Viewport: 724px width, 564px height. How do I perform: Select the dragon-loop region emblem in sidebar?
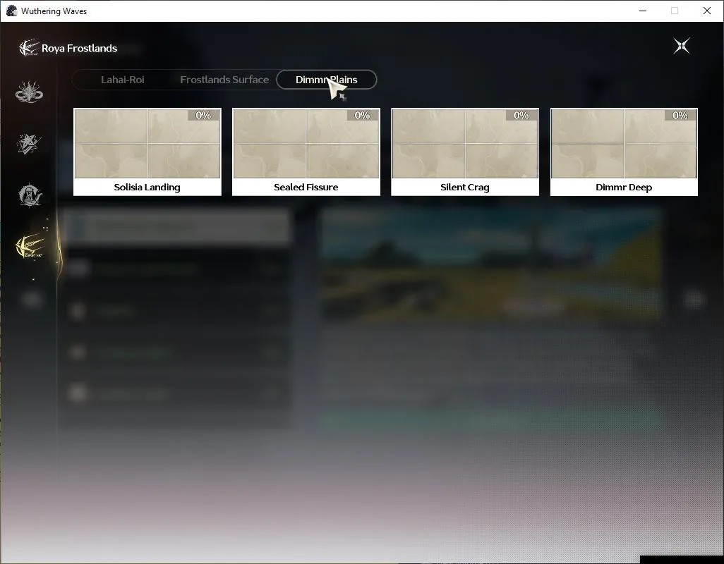[x=29, y=92]
